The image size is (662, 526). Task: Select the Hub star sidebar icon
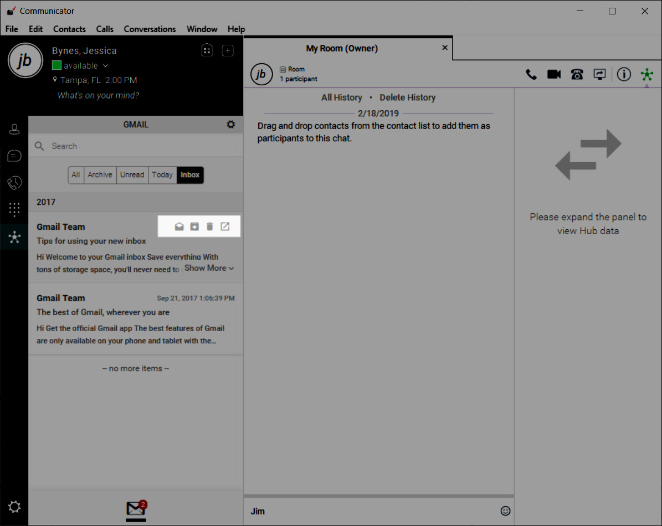pyautogui.click(x=14, y=237)
